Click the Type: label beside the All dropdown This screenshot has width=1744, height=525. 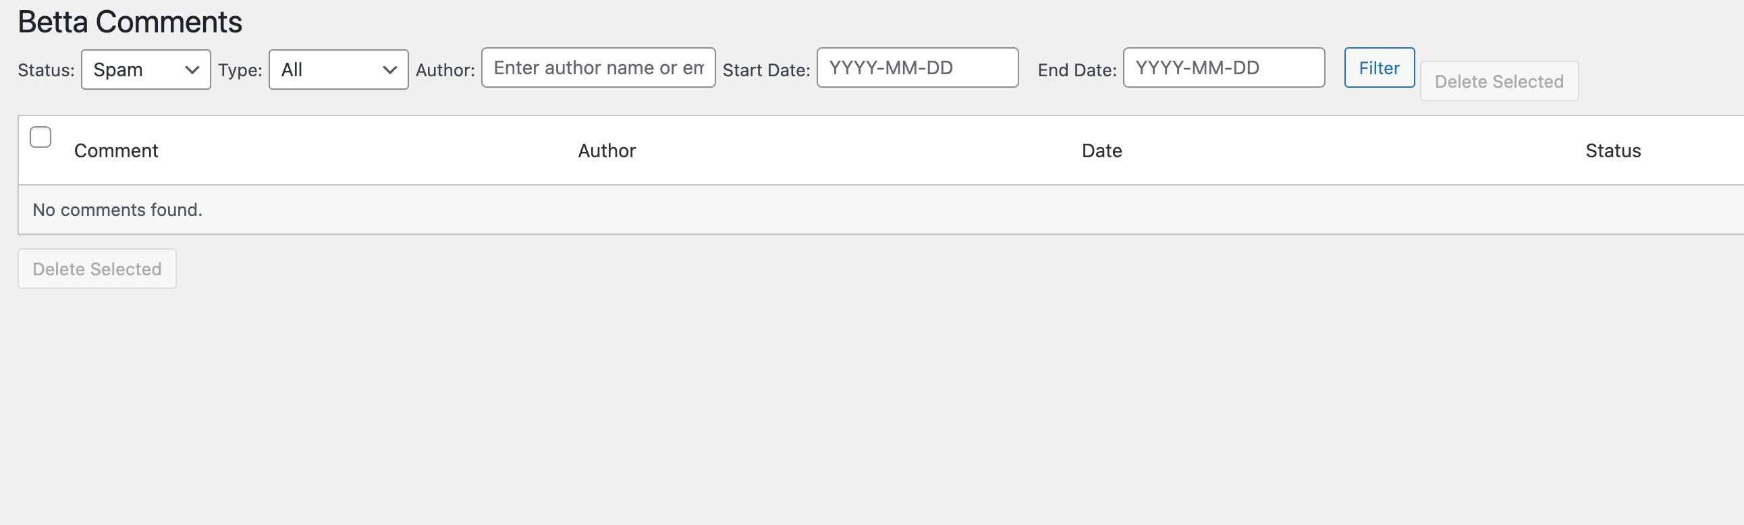tap(240, 70)
